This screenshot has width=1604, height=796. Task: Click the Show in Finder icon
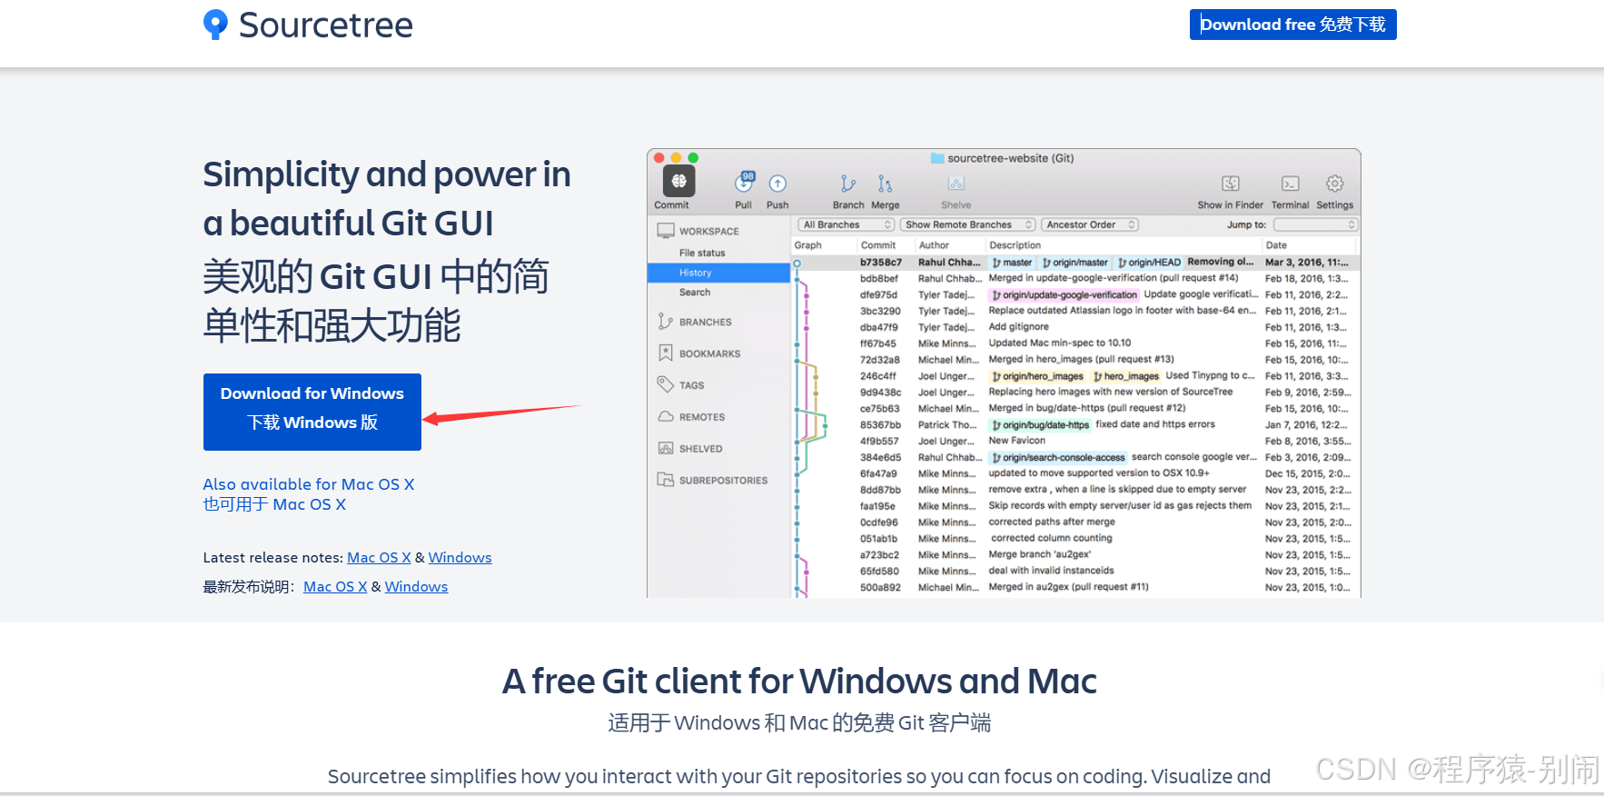coord(1230,184)
